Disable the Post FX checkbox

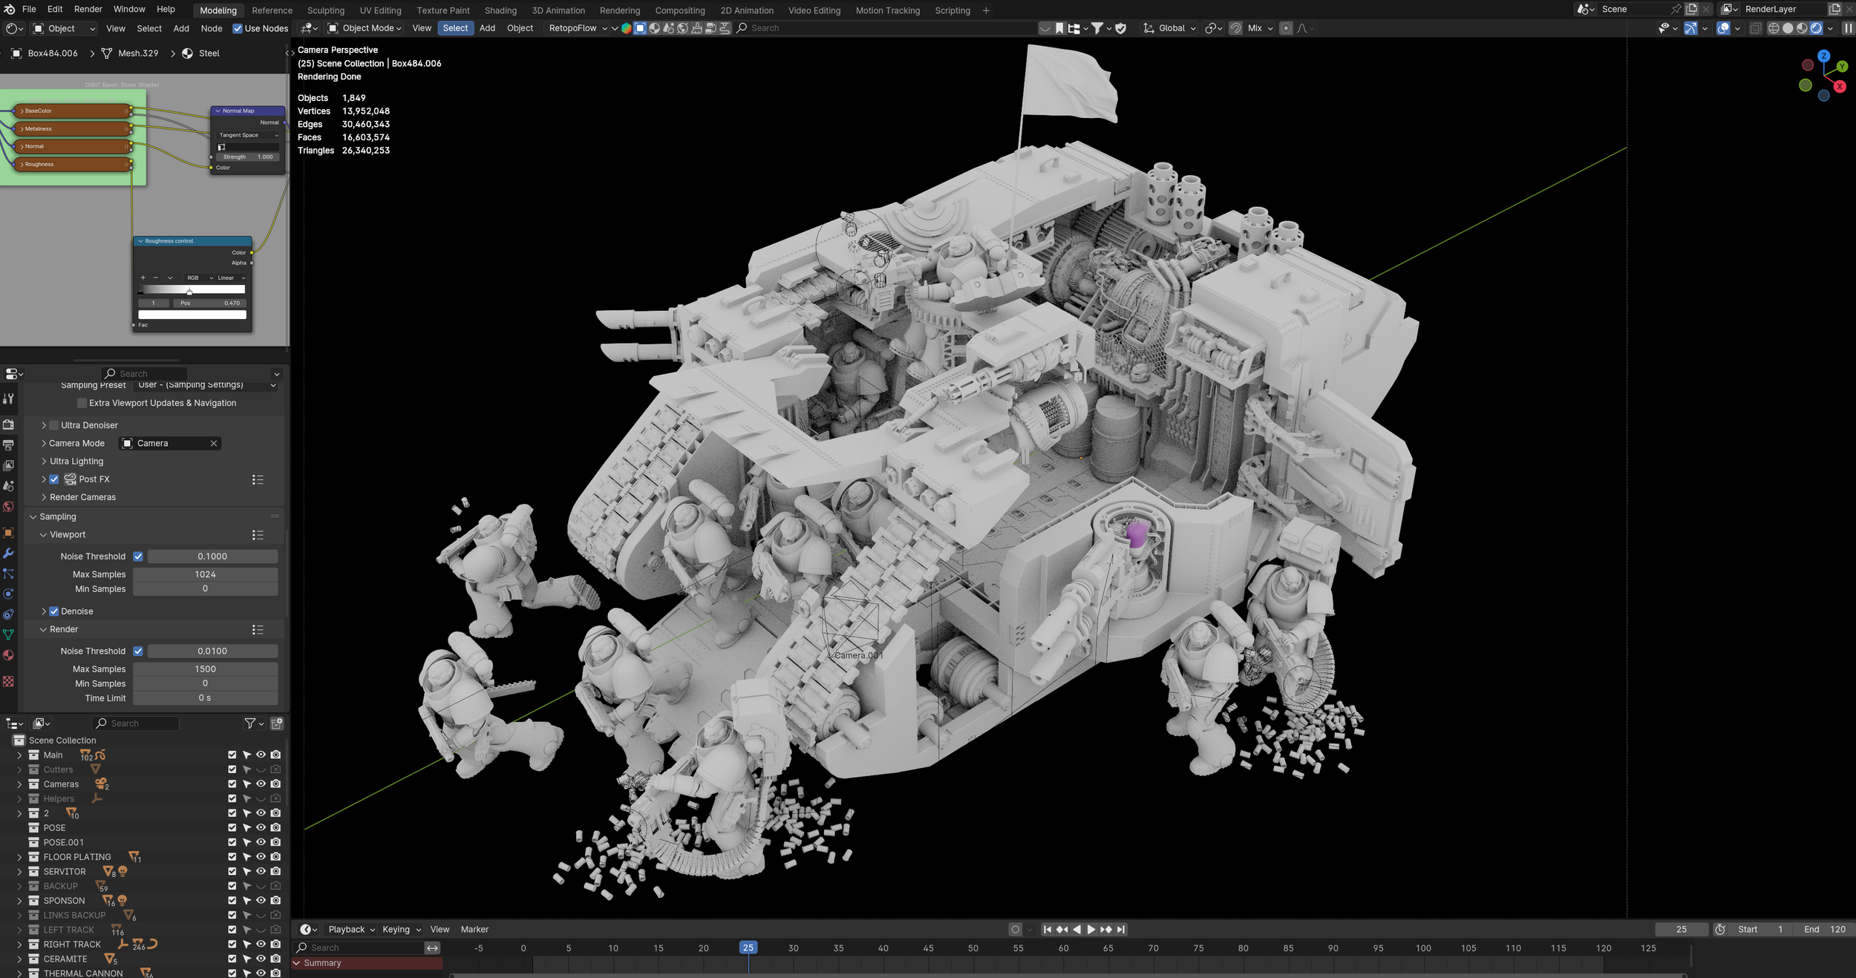(54, 479)
